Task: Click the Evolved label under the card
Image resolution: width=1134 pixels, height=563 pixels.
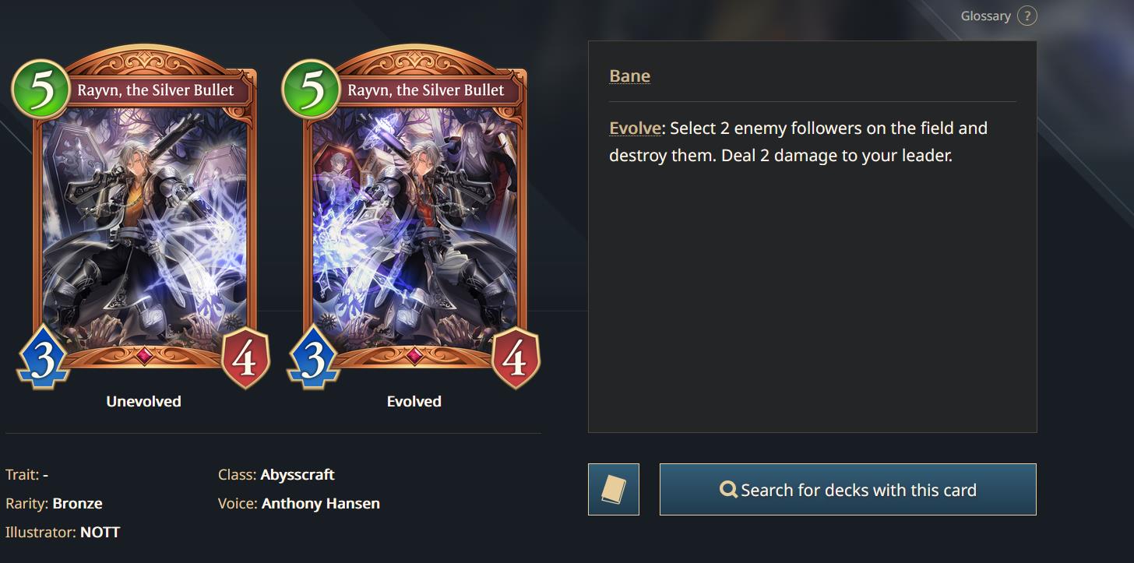Action: (x=414, y=401)
